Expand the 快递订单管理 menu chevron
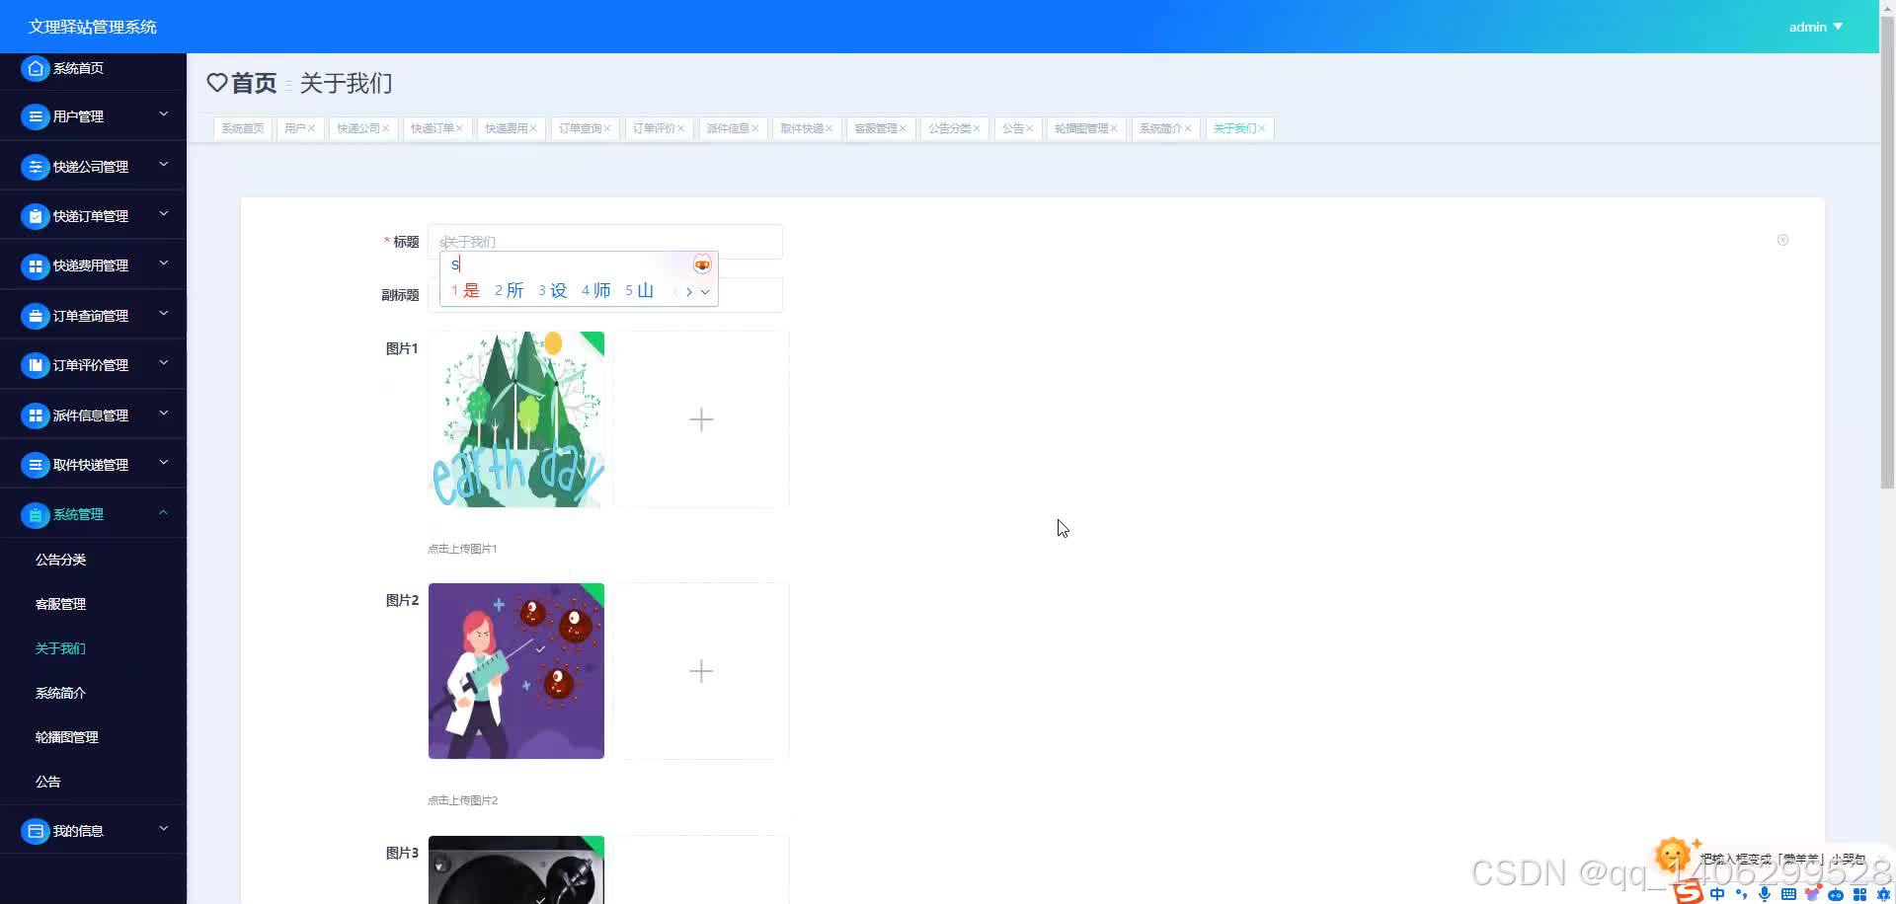The image size is (1896, 904). pyautogui.click(x=164, y=214)
